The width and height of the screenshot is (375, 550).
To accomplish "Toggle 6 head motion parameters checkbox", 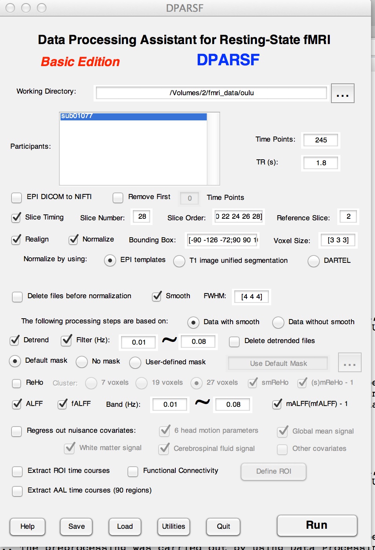I will click(165, 431).
